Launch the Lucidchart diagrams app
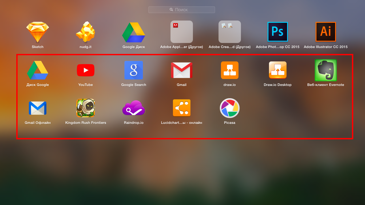The width and height of the screenshot is (365, 205). pos(182,108)
